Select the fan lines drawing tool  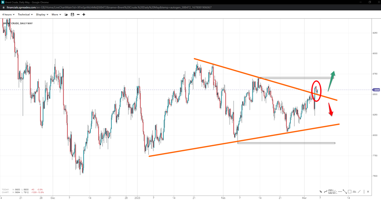(x=335, y=192)
